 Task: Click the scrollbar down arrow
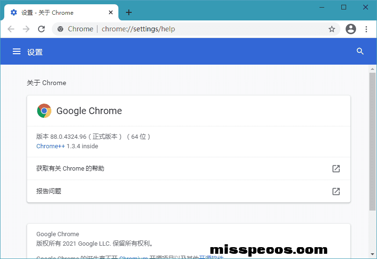coord(372,254)
